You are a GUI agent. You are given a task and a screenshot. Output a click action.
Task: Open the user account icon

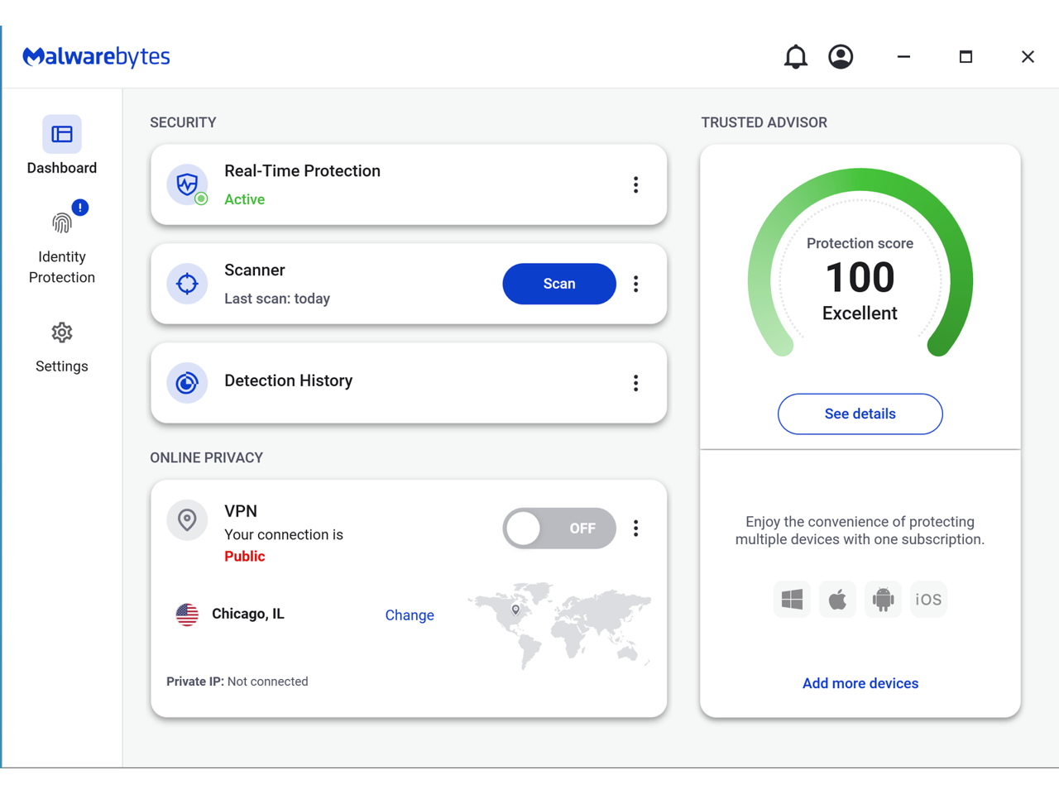click(x=841, y=57)
